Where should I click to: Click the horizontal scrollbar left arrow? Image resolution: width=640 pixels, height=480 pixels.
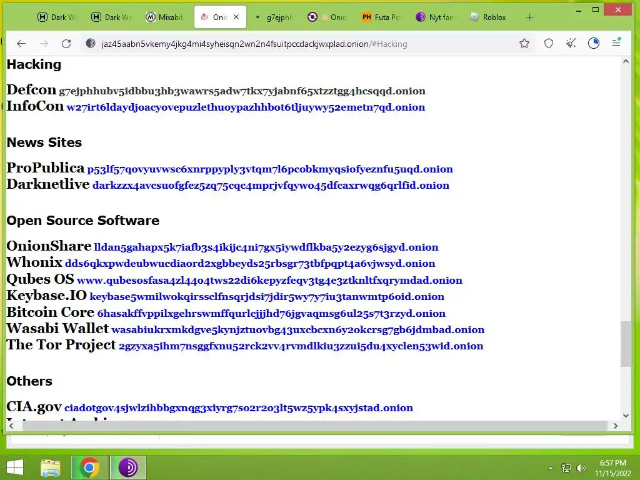(x=11, y=426)
